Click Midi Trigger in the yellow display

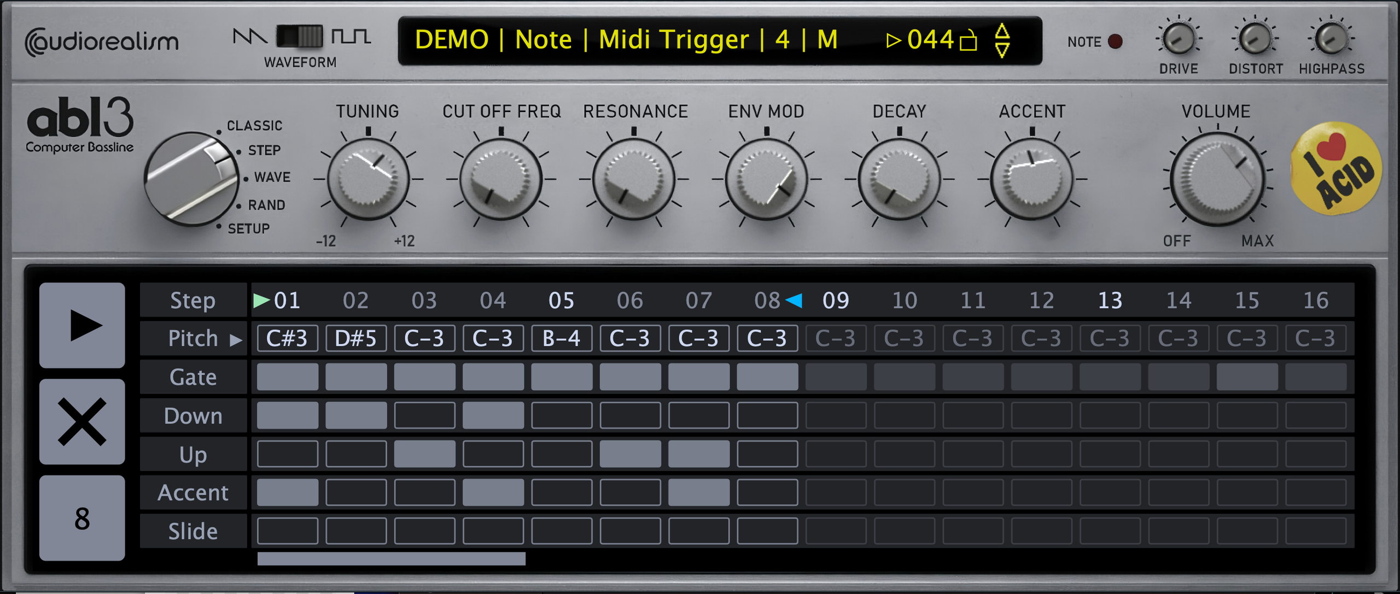tap(674, 39)
